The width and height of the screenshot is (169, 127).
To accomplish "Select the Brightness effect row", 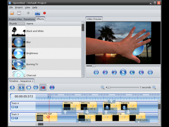I will 45,53.
